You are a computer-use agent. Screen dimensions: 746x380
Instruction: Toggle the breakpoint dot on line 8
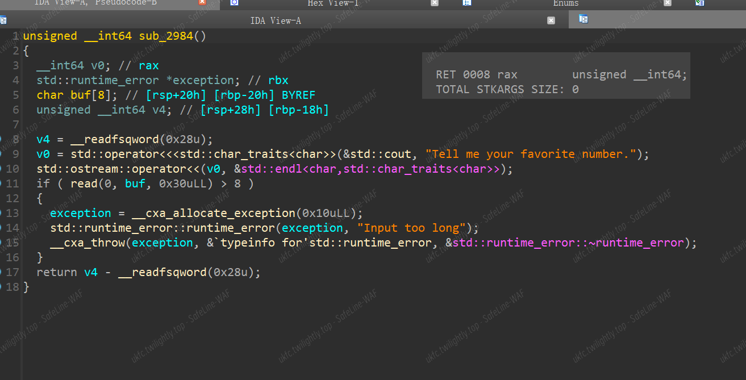pyautogui.click(x=2, y=139)
